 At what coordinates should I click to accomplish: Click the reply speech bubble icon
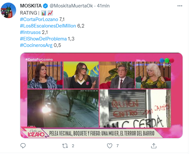[23, 146]
